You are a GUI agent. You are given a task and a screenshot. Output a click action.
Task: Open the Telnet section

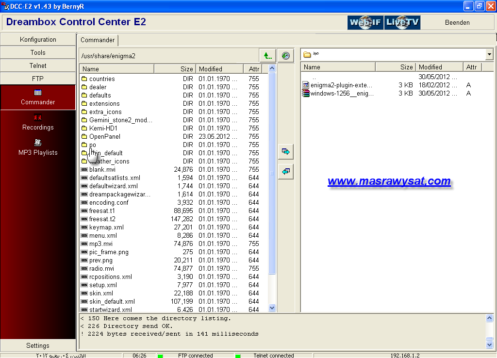coord(38,65)
